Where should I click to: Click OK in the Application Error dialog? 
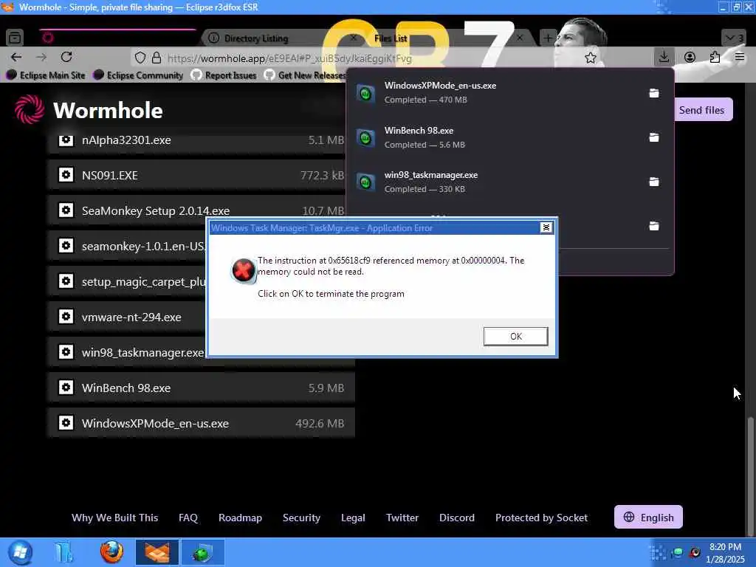click(x=515, y=337)
